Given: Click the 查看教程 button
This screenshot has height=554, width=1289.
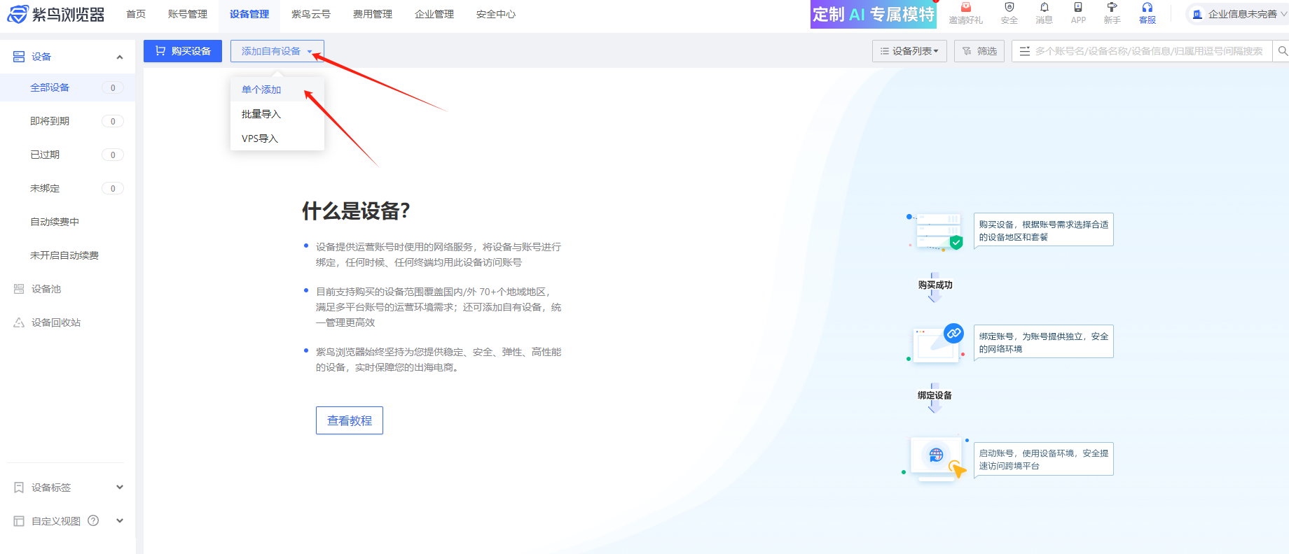Looking at the screenshot, I should pyautogui.click(x=350, y=420).
